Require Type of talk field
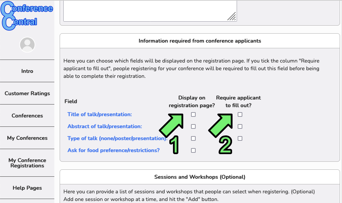 240,138
